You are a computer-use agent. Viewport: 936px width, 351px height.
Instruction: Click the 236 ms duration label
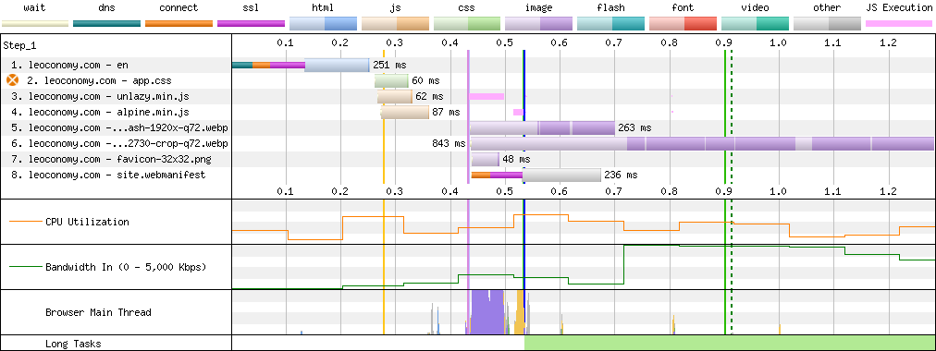point(621,175)
